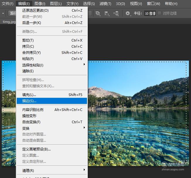Open the 文件(F) menu
The width and height of the screenshot is (191, 178).
click(x=8, y=4)
